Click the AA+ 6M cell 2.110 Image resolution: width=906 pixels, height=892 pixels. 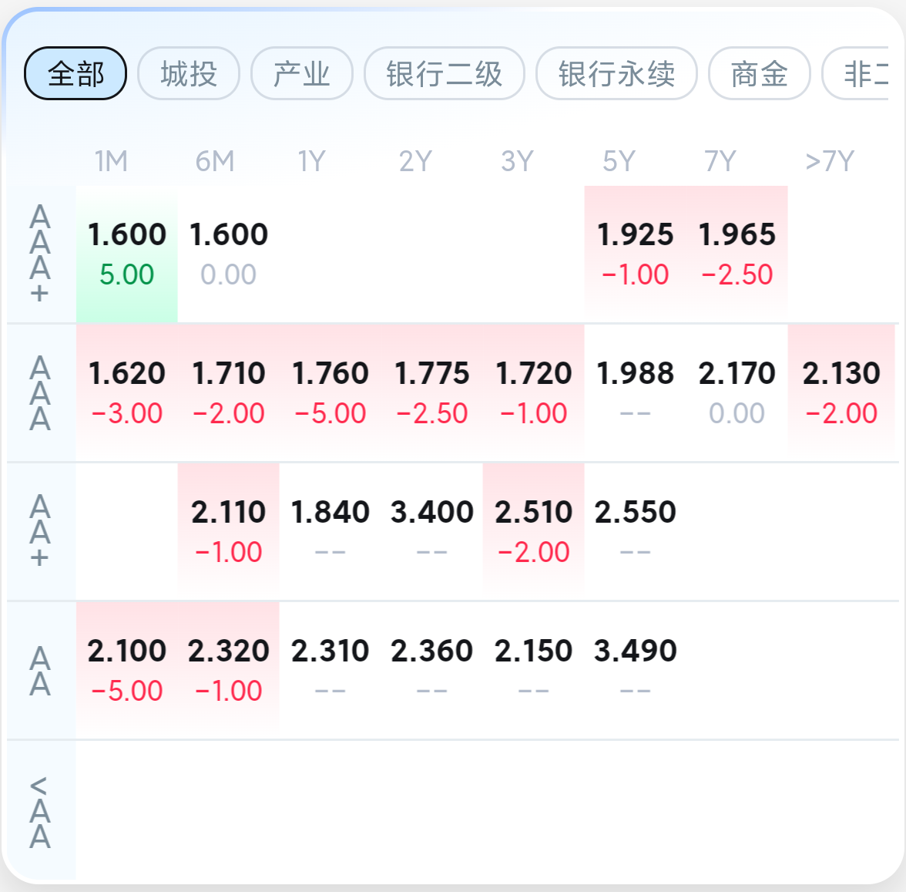pyautogui.click(x=228, y=532)
